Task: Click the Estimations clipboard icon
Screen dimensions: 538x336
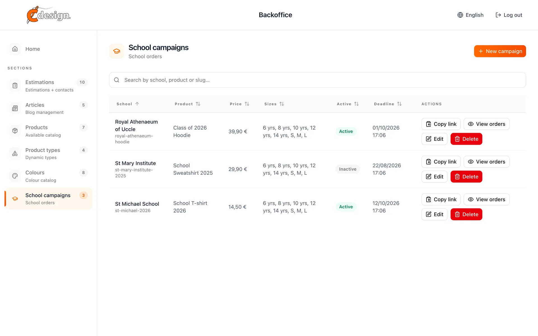Action: coord(15,86)
